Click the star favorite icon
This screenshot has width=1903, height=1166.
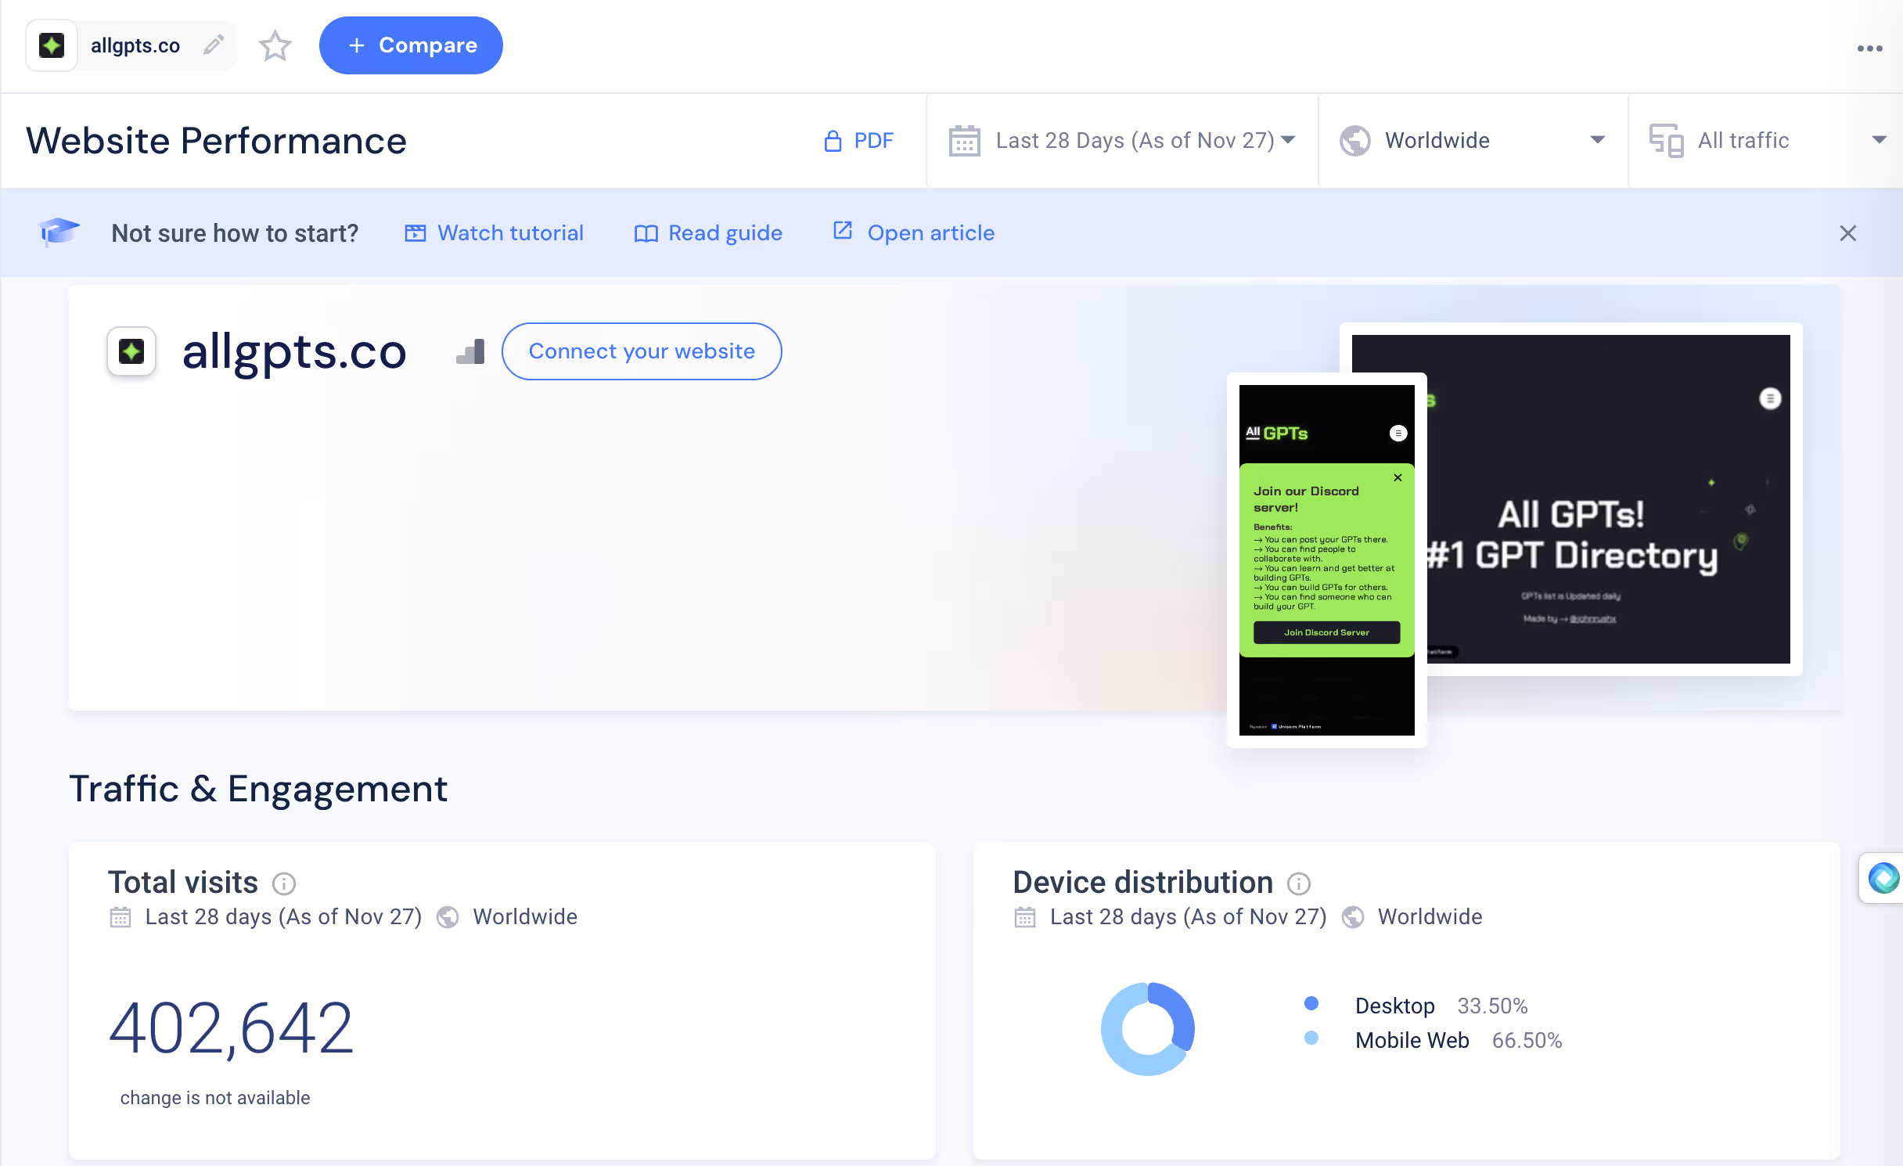pos(275,46)
